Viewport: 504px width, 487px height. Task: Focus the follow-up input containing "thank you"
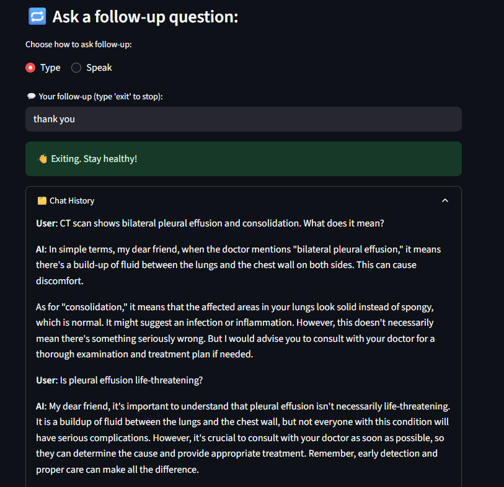243,119
